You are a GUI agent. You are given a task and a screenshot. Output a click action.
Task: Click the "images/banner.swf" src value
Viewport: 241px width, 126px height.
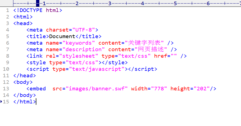click(97, 89)
